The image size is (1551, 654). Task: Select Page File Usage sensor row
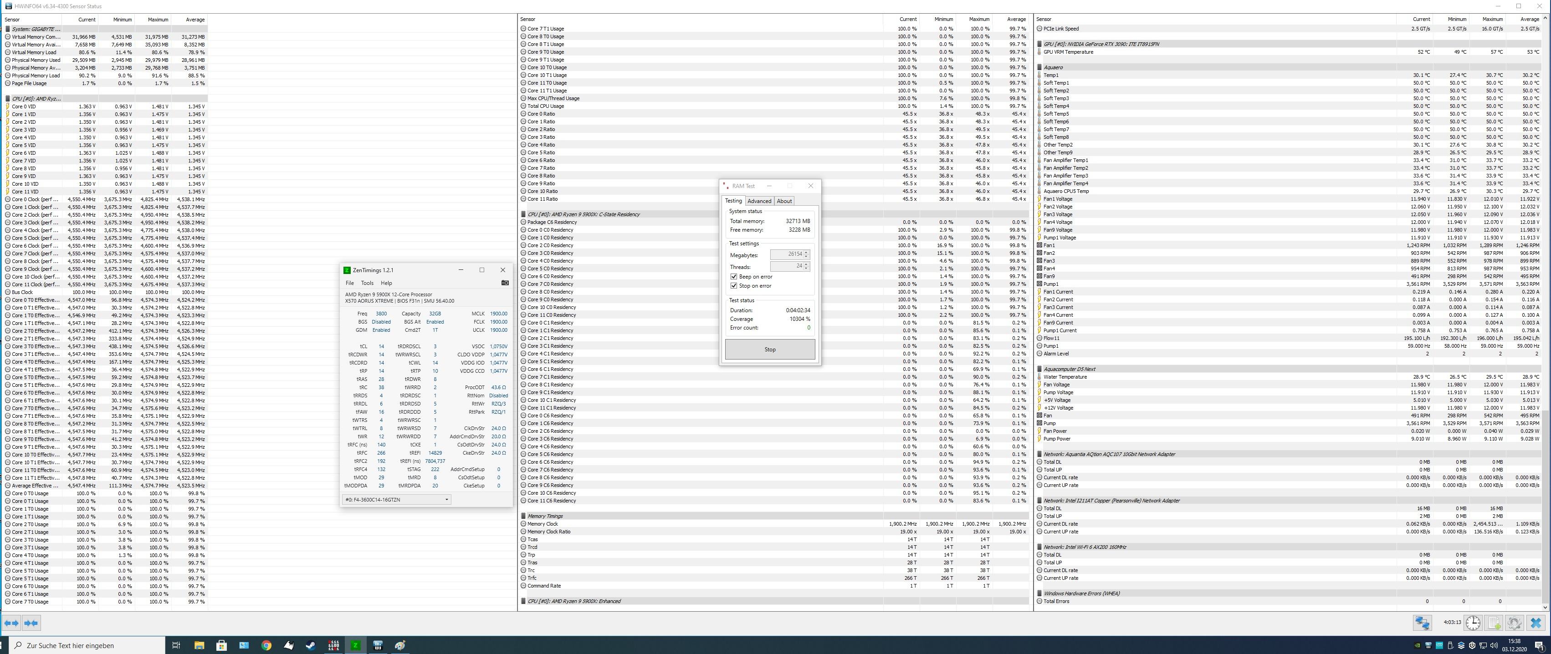pos(105,84)
